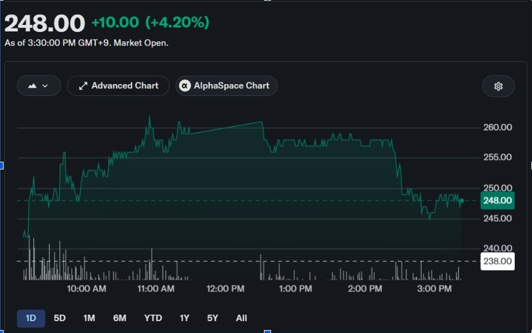Click the 248.00 current price tag
The width and height of the screenshot is (532, 333).
tap(498, 200)
